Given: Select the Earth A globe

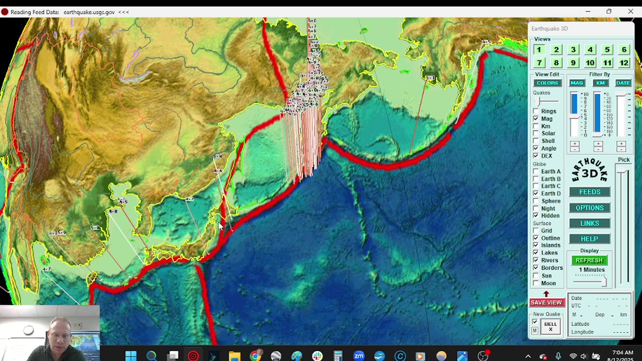Looking at the screenshot, I should [x=536, y=171].
